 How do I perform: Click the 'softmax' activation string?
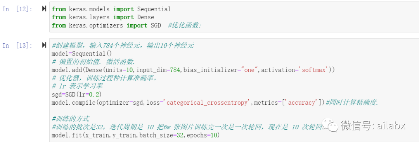[315, 70]
